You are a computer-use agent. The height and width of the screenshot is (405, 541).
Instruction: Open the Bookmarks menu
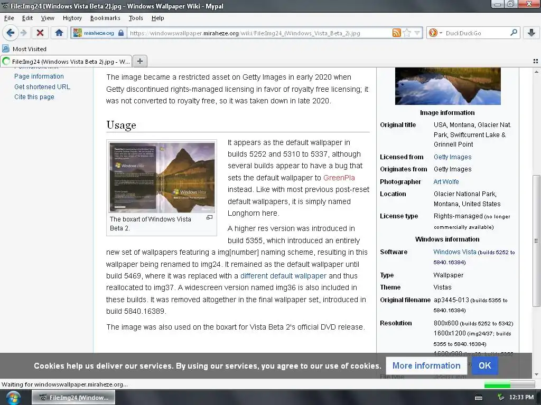105,18
